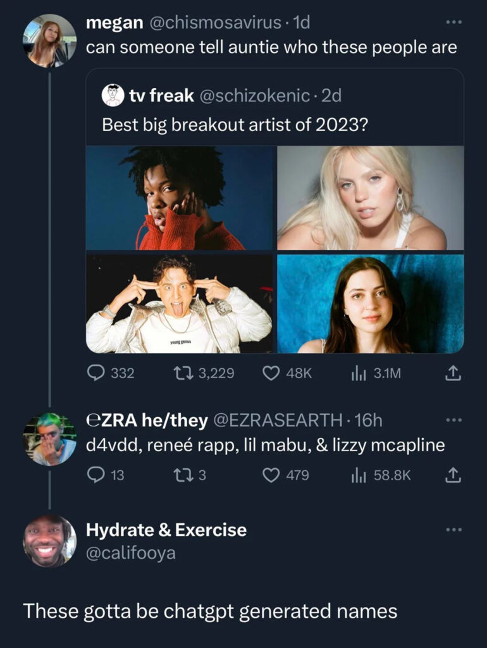View analytics showing 58.8K views

point(359,475)
